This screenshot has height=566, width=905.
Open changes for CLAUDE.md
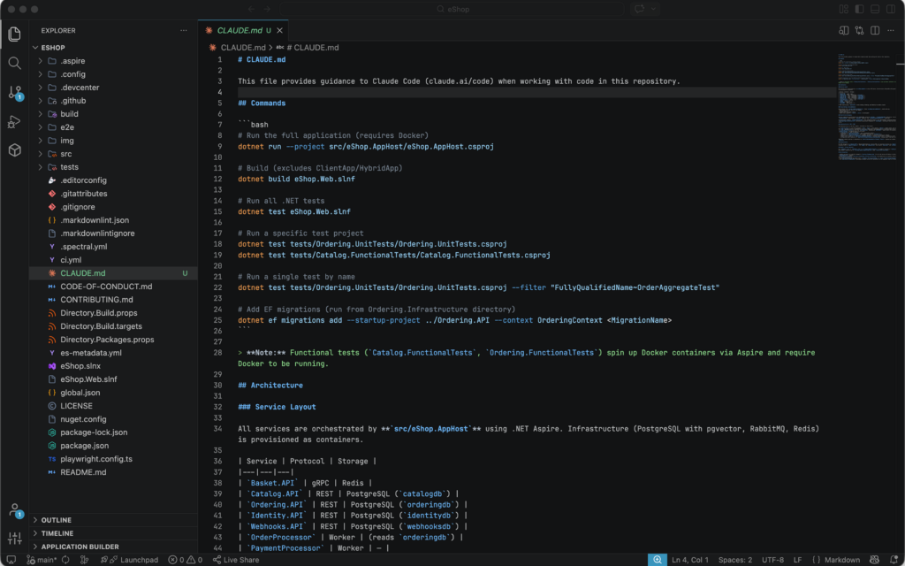click(859, 31)
